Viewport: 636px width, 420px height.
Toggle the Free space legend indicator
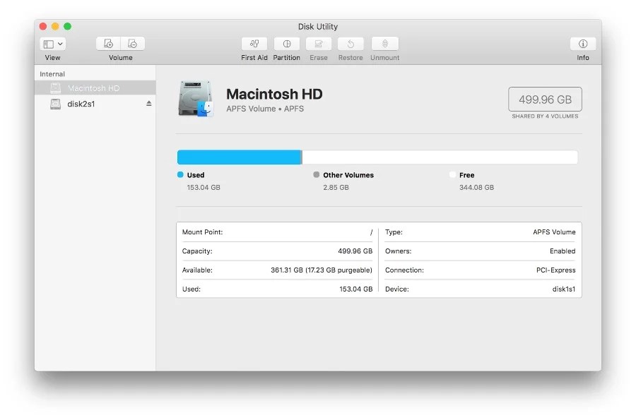click(454, 174)
